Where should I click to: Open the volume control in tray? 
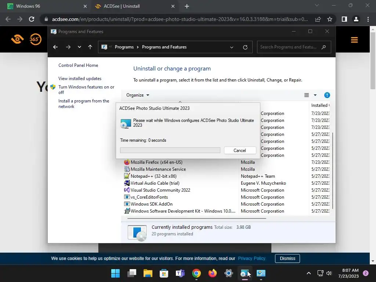point(329,273)
